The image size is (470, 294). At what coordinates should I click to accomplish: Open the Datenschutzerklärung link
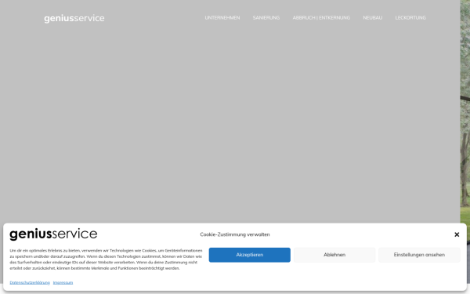30,282
